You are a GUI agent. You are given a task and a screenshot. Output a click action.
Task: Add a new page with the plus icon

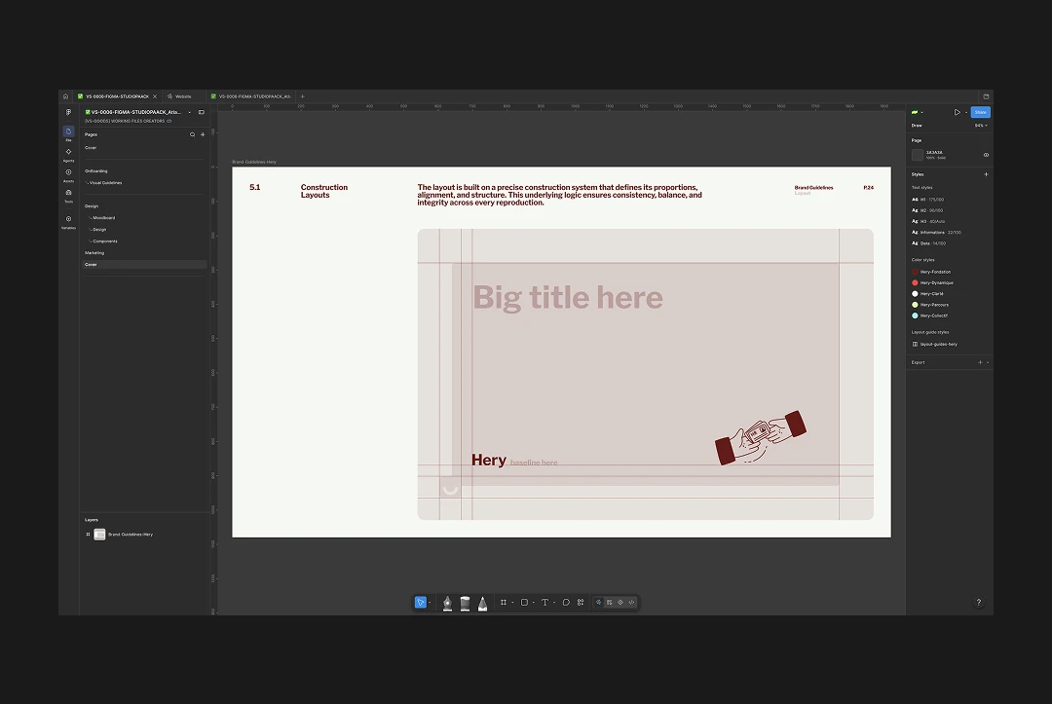point(203,134)
